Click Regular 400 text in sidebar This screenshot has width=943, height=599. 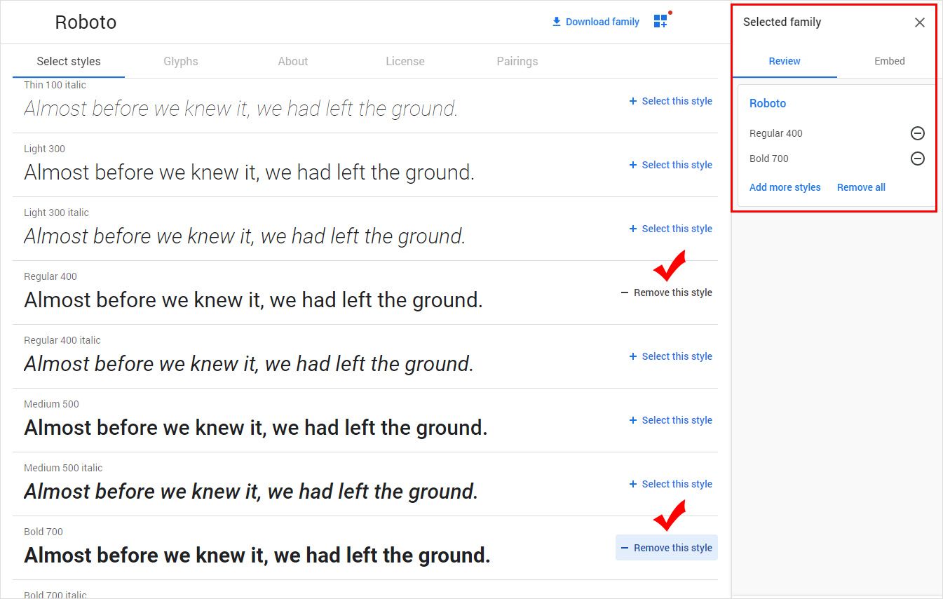(775, 133)
